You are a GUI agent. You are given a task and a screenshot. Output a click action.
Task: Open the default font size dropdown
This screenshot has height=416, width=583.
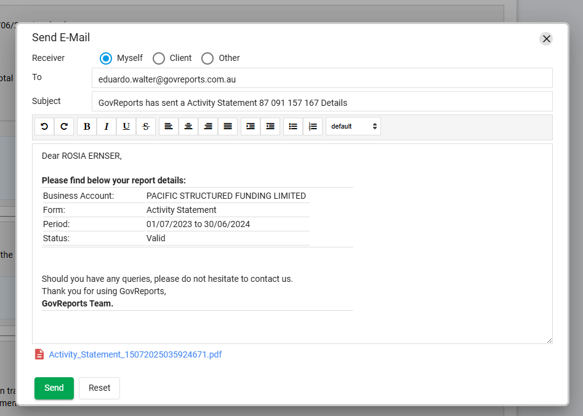point(353,126)
